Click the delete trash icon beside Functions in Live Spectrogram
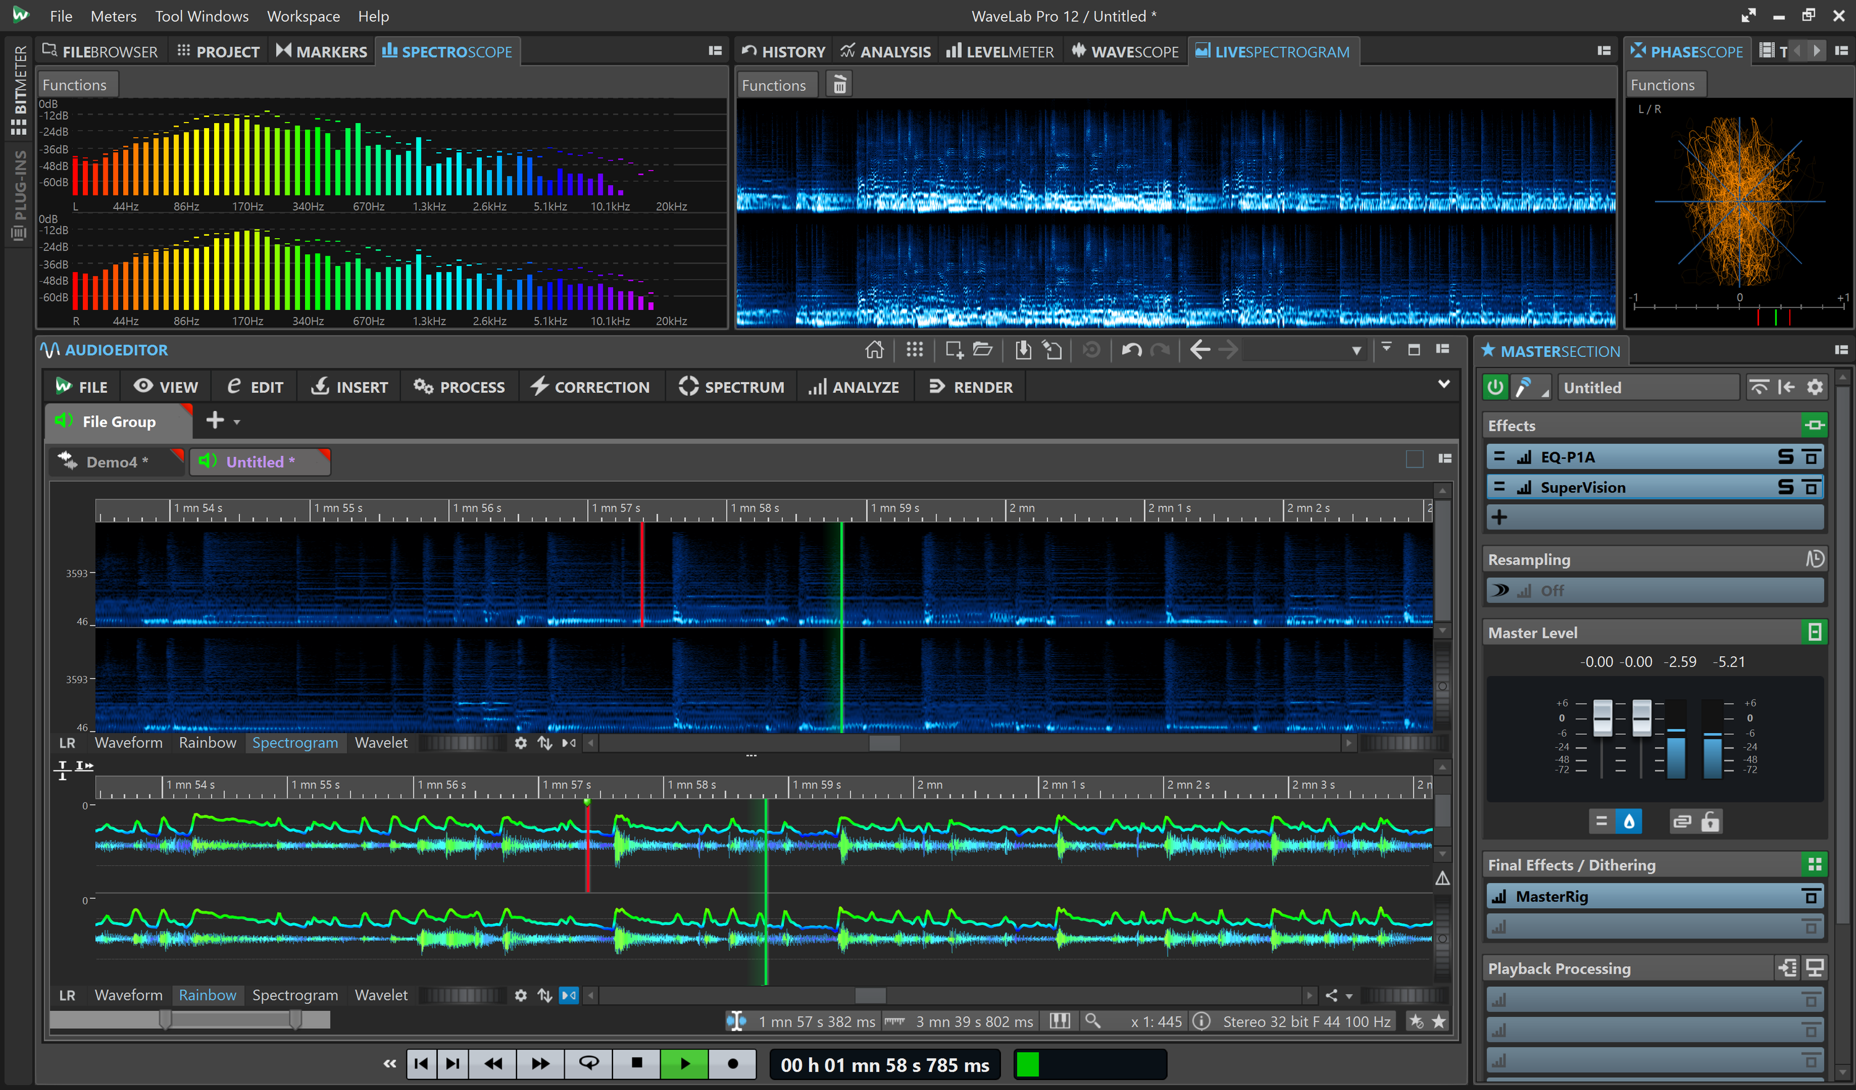This screenshot has width=1856, height=1090. (838, 84)
